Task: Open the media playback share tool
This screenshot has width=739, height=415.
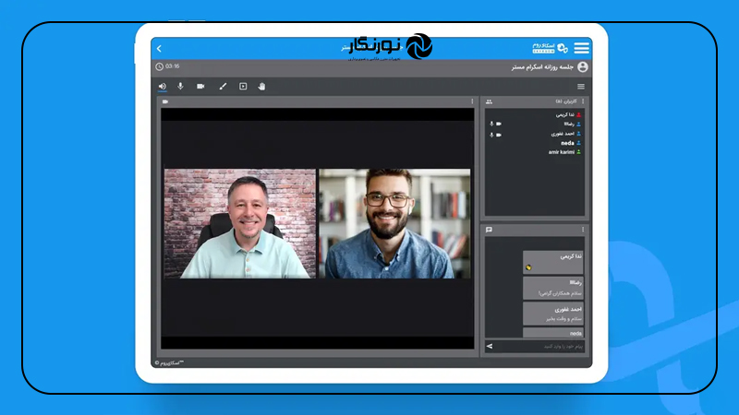Action: [243, 86]
